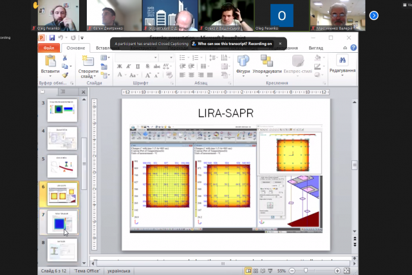This screenshot has width=412, height=275.
Task: Open the font size combo box
Action: 166,57
